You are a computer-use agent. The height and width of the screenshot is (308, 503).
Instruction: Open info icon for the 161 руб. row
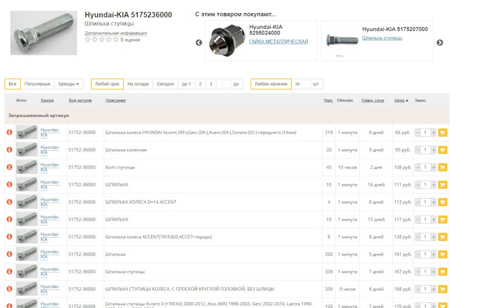coord(9,254)
